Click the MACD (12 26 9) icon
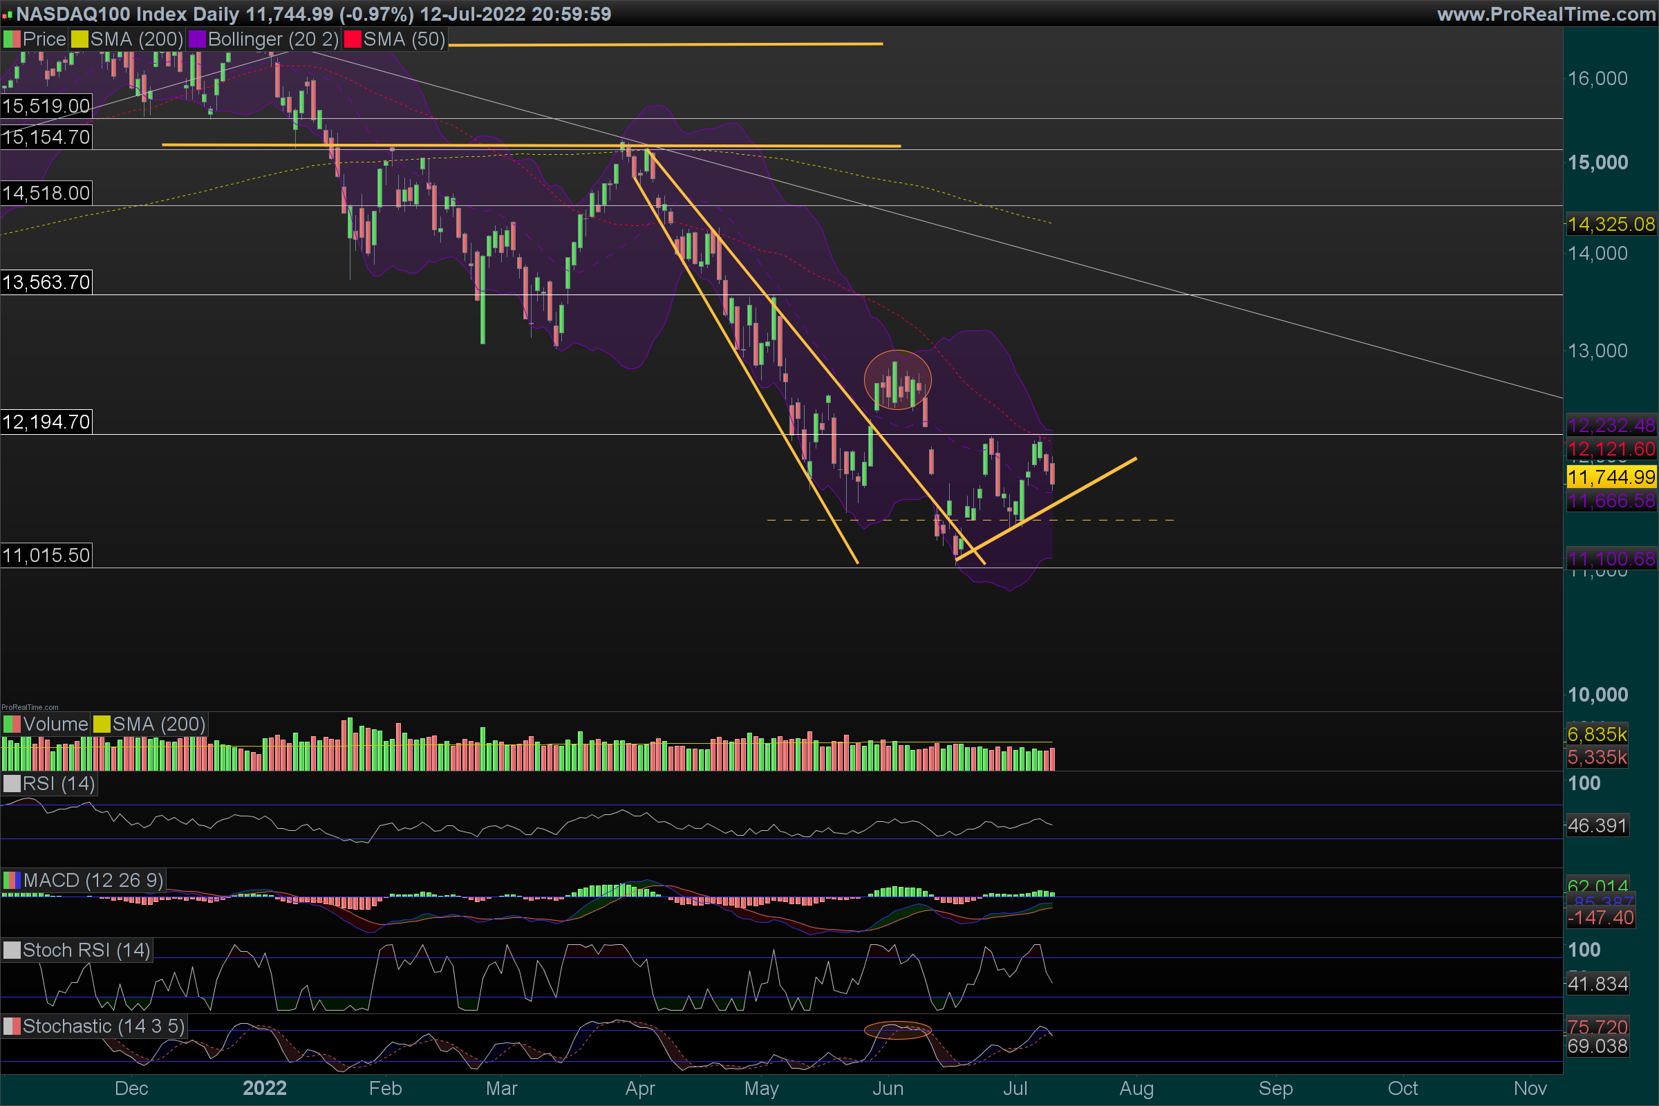Viewport: 1659px width, 1106px height. [x=12, y=880]
